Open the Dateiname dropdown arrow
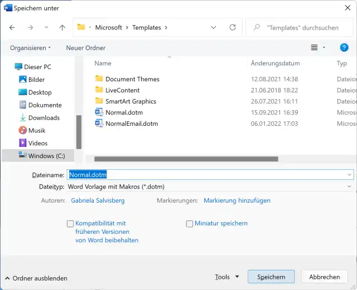This screenshot has height=290, width=357. [x=349, y=175]
